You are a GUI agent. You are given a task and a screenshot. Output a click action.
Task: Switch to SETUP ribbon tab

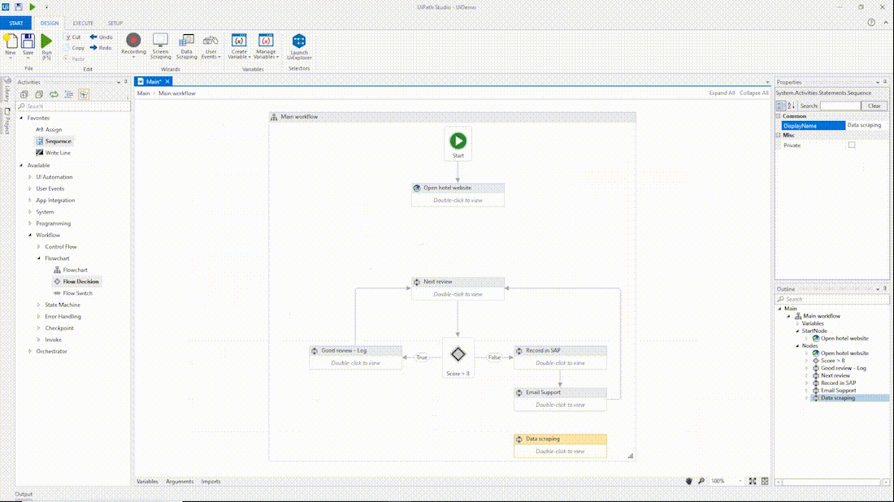pos(115,24)
